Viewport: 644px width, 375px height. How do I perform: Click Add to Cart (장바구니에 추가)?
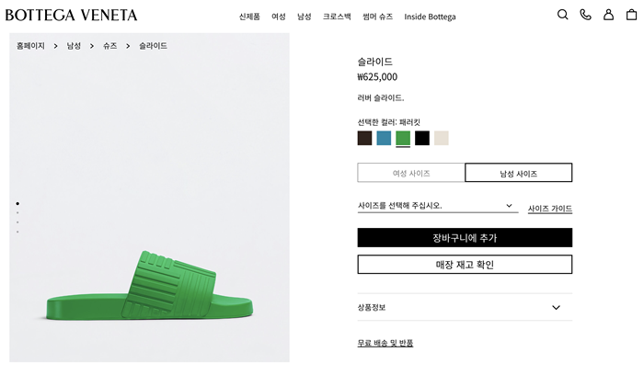point(465,238)
